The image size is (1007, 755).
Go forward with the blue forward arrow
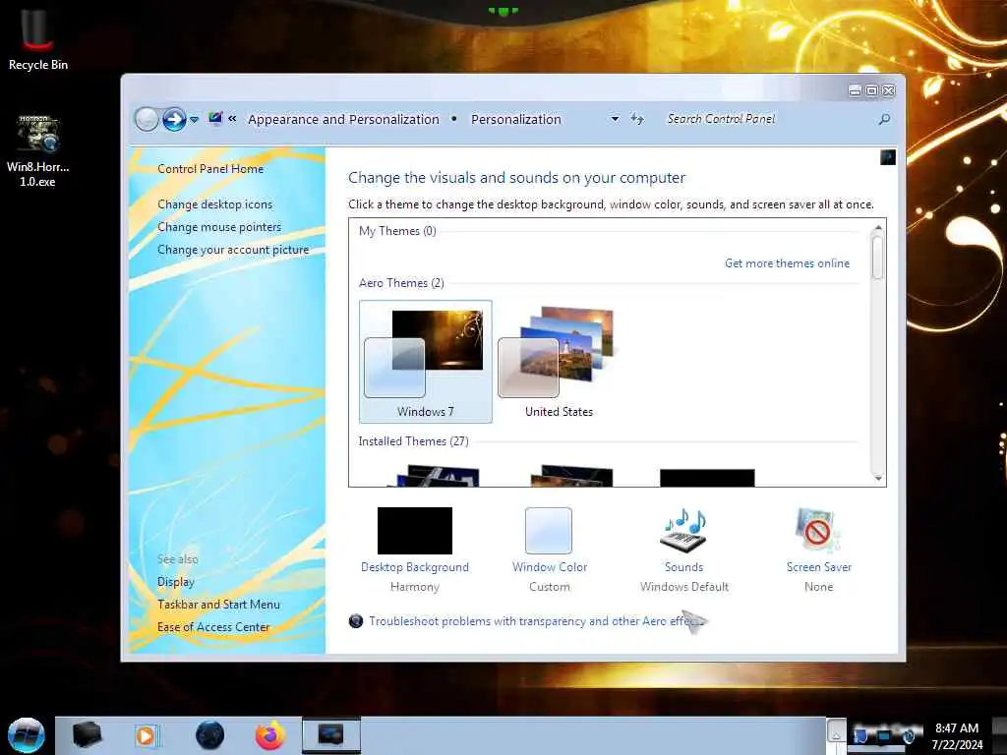(x=174, y=119)
